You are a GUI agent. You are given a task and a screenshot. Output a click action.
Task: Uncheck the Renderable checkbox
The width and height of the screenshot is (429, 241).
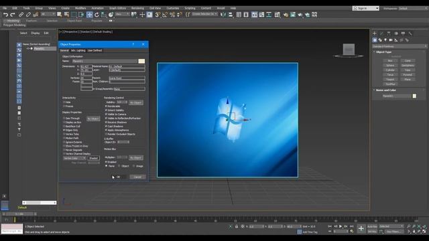(x=106, y=106)
